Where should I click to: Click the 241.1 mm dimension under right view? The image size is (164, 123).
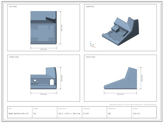120,94
